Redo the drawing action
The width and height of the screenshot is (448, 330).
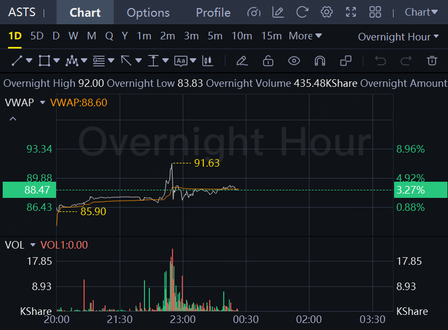click(x=406, y=60)
